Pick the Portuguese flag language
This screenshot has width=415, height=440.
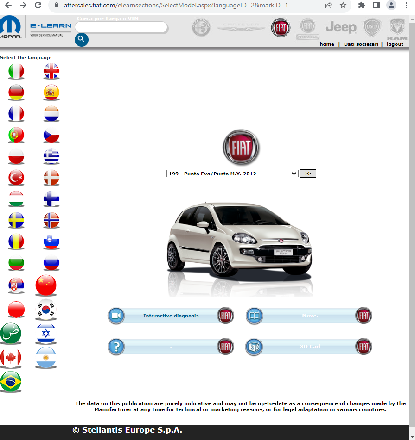[x=16, y=135]
